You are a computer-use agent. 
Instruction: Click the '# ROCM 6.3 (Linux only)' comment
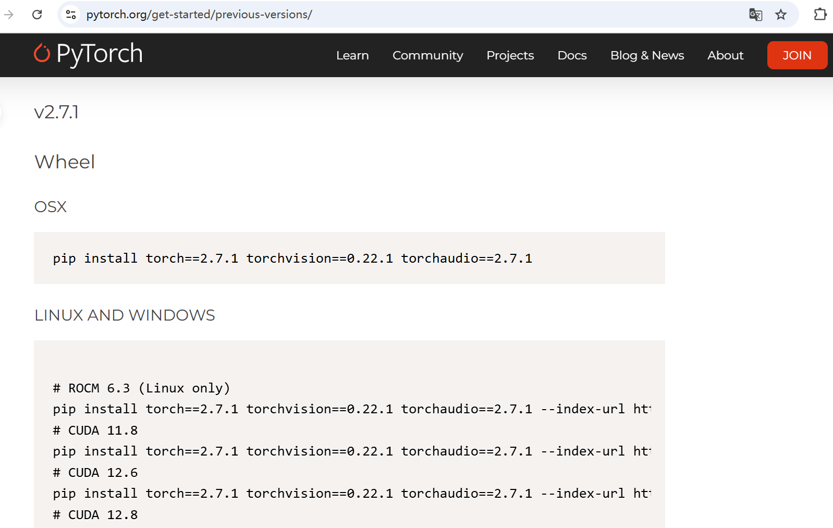click(141, 388)
